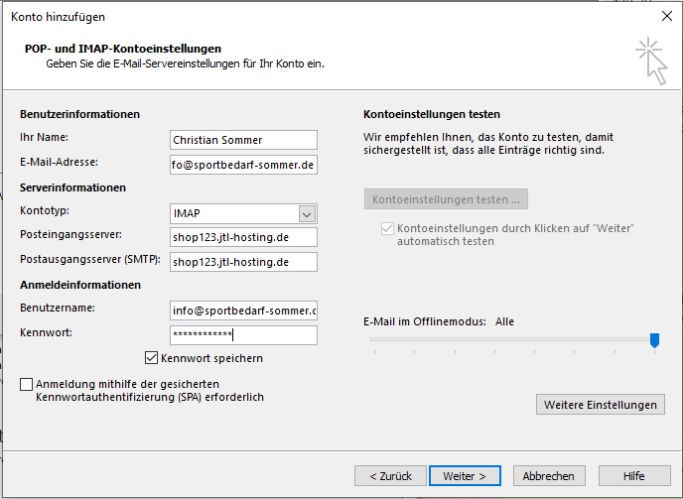Click the Kennwort password field
Viewport: 683px width, 499px height.
click(x=243, y=335)
